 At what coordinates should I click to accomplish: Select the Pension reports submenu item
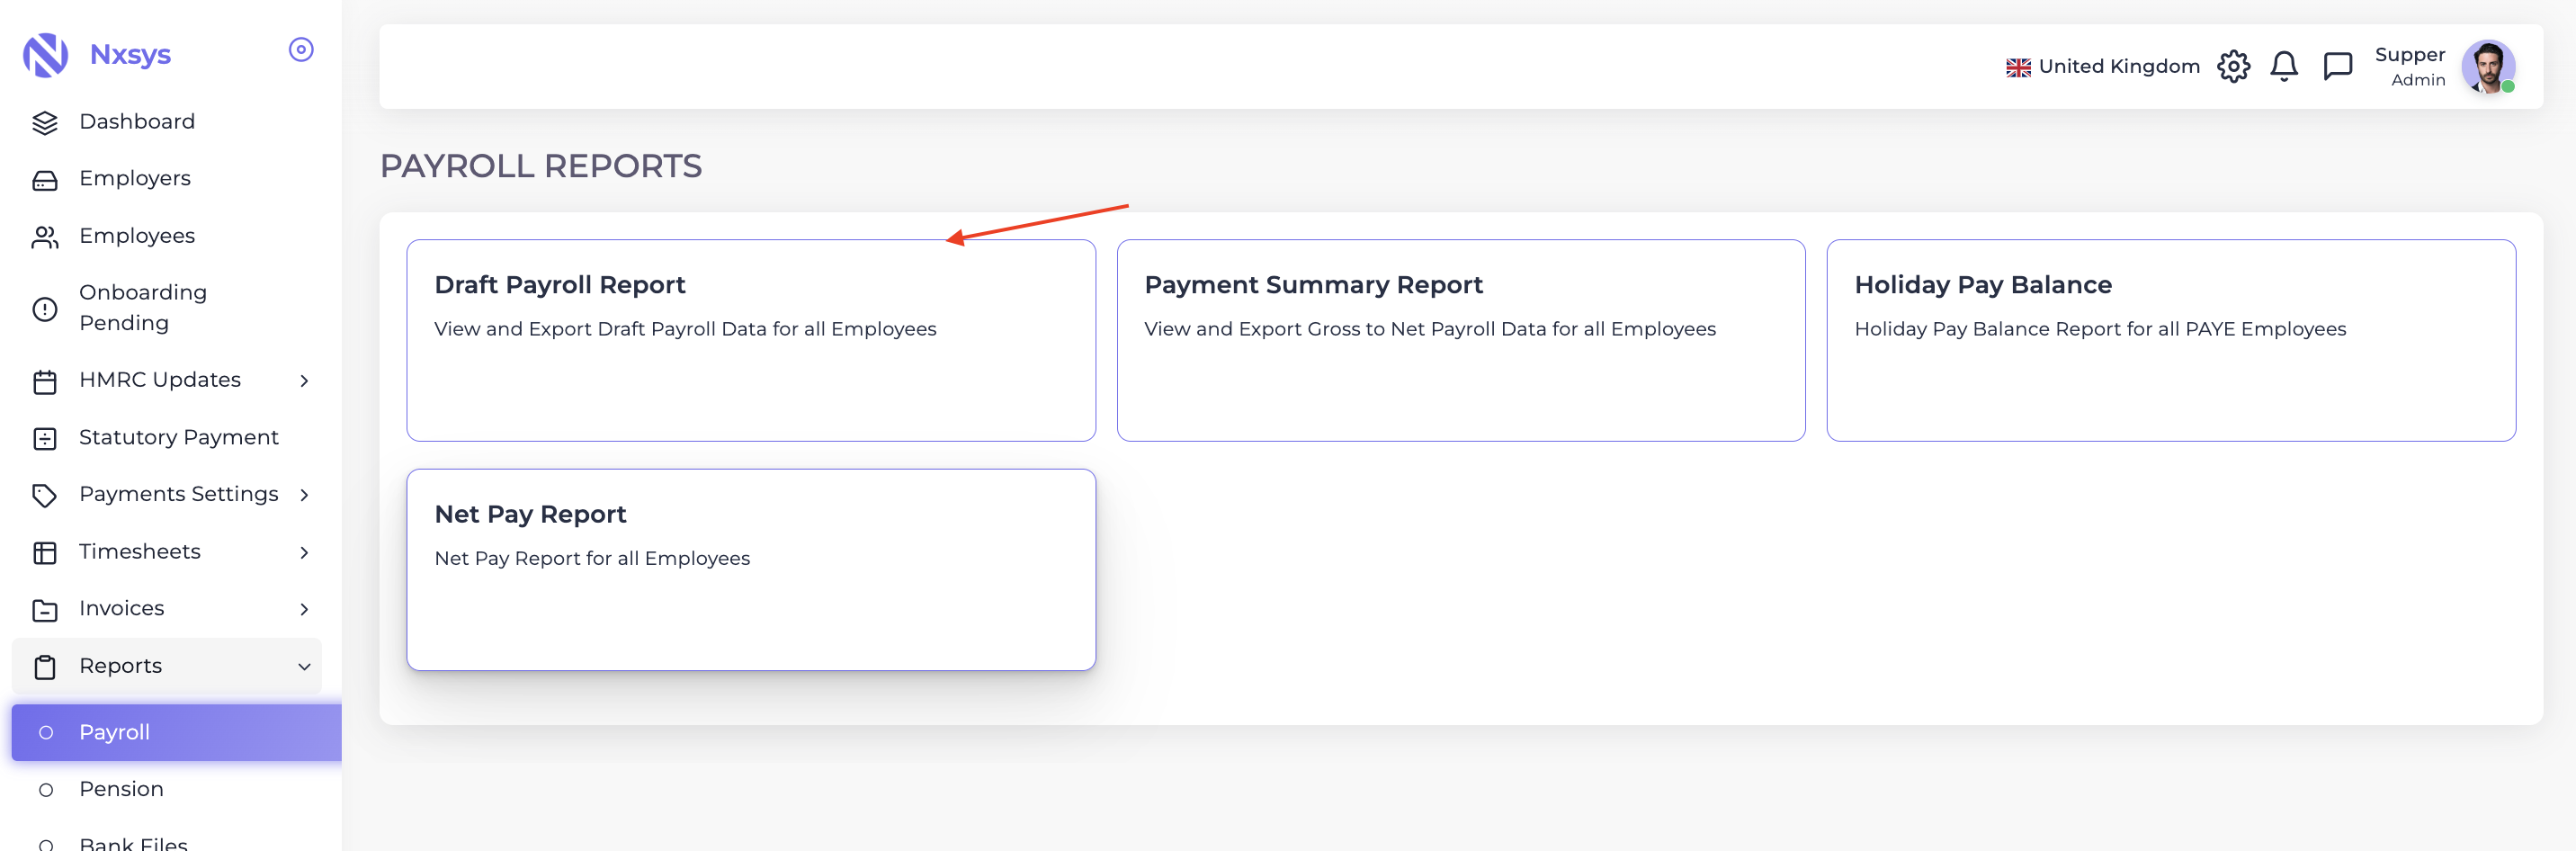[x=177, y=790]
